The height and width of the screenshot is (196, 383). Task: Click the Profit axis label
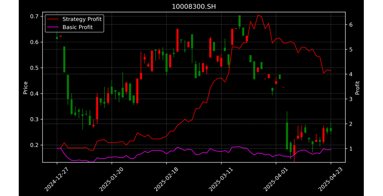click(357, 88)
